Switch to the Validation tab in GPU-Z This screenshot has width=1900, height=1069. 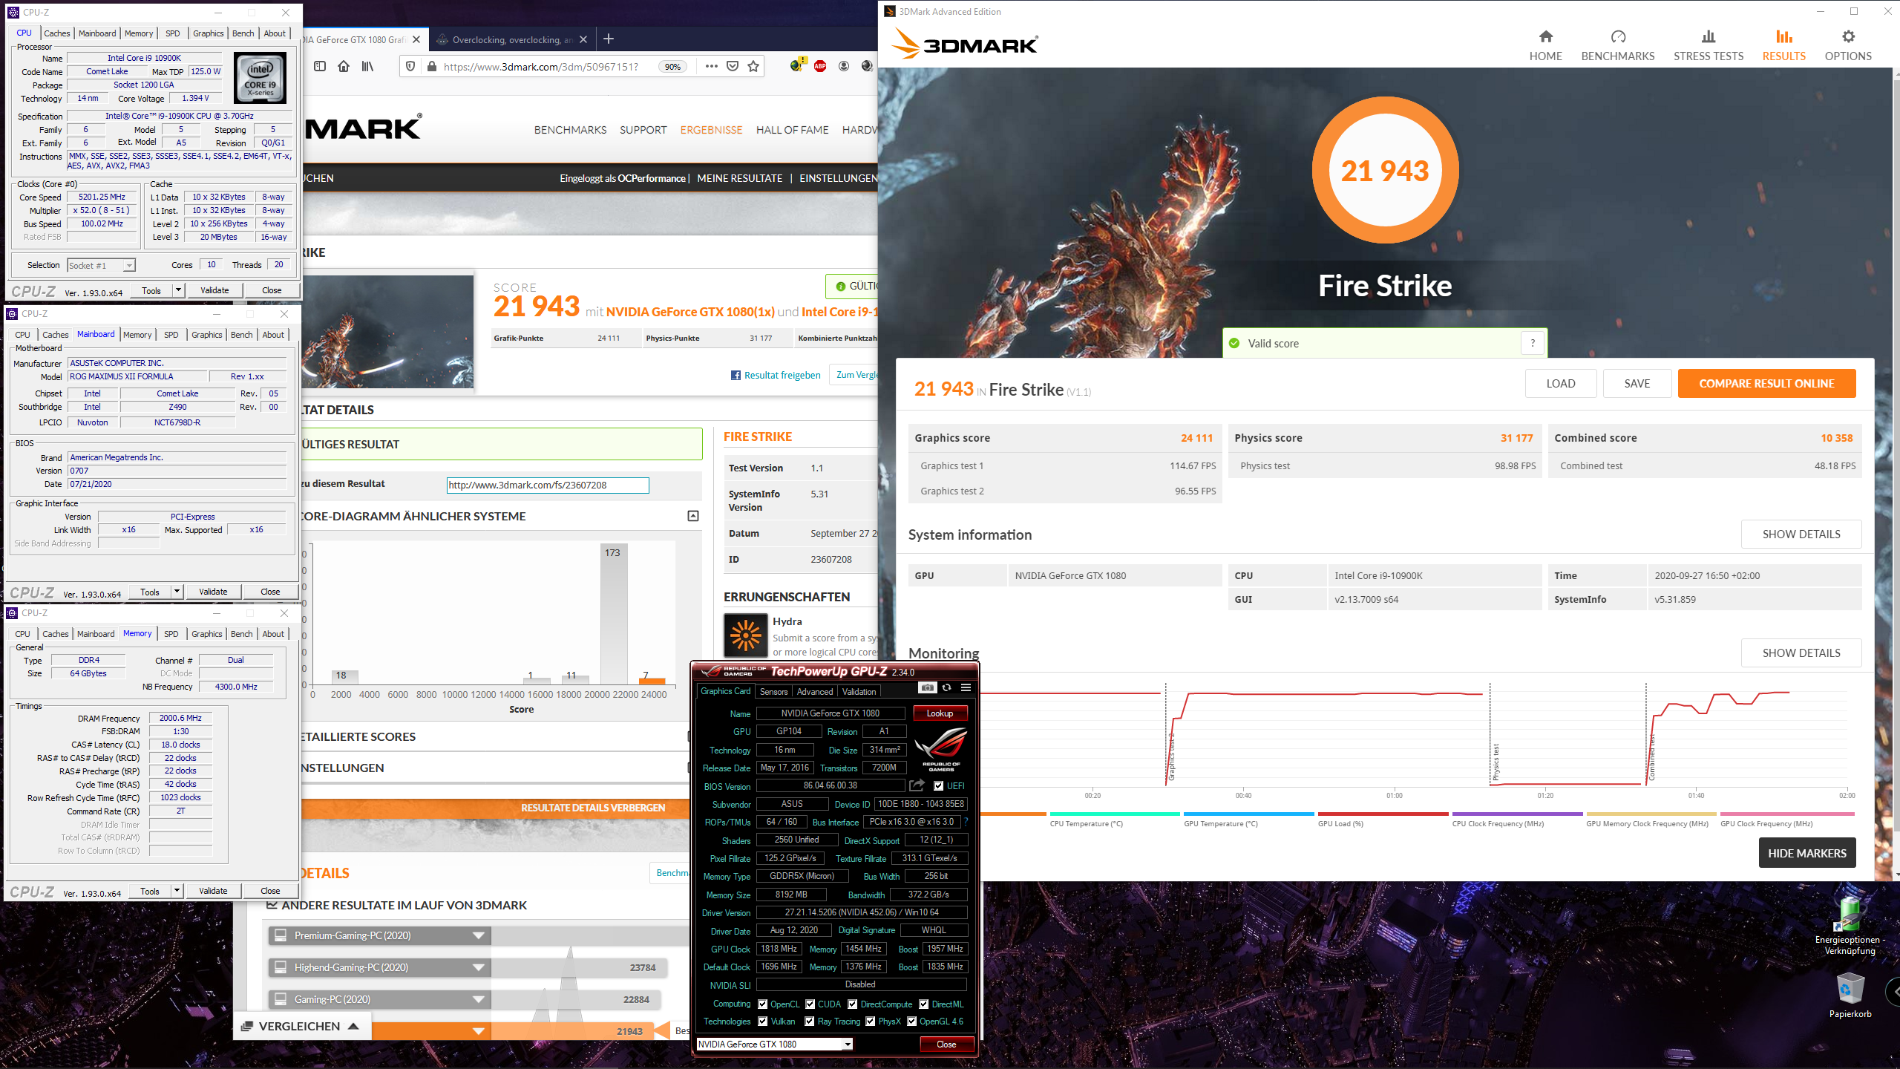[859, 691]
